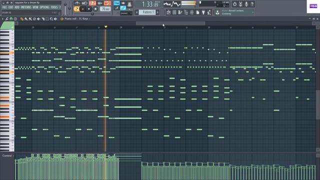Stop playback with the stop button
Viewport: 320px width, 180px height.
click(89, 9)
